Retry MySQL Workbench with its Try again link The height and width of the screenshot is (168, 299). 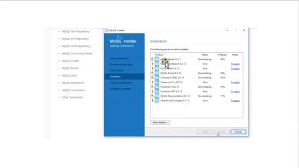[x=235, y=64]
